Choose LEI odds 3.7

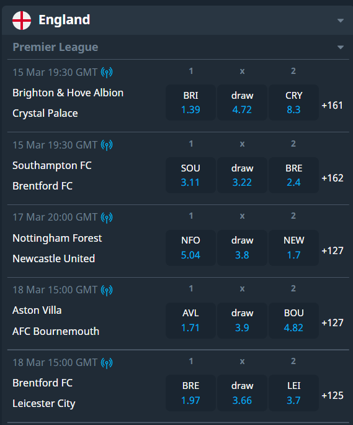293,393
